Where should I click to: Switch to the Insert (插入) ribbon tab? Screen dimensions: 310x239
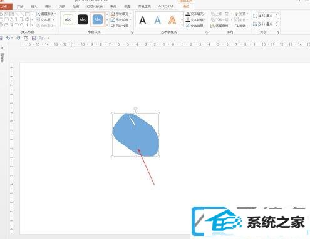click(34, 6)
